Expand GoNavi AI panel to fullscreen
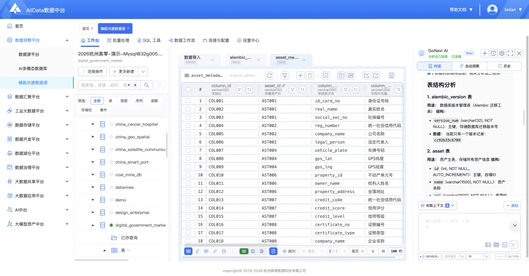 click(510, 53)
